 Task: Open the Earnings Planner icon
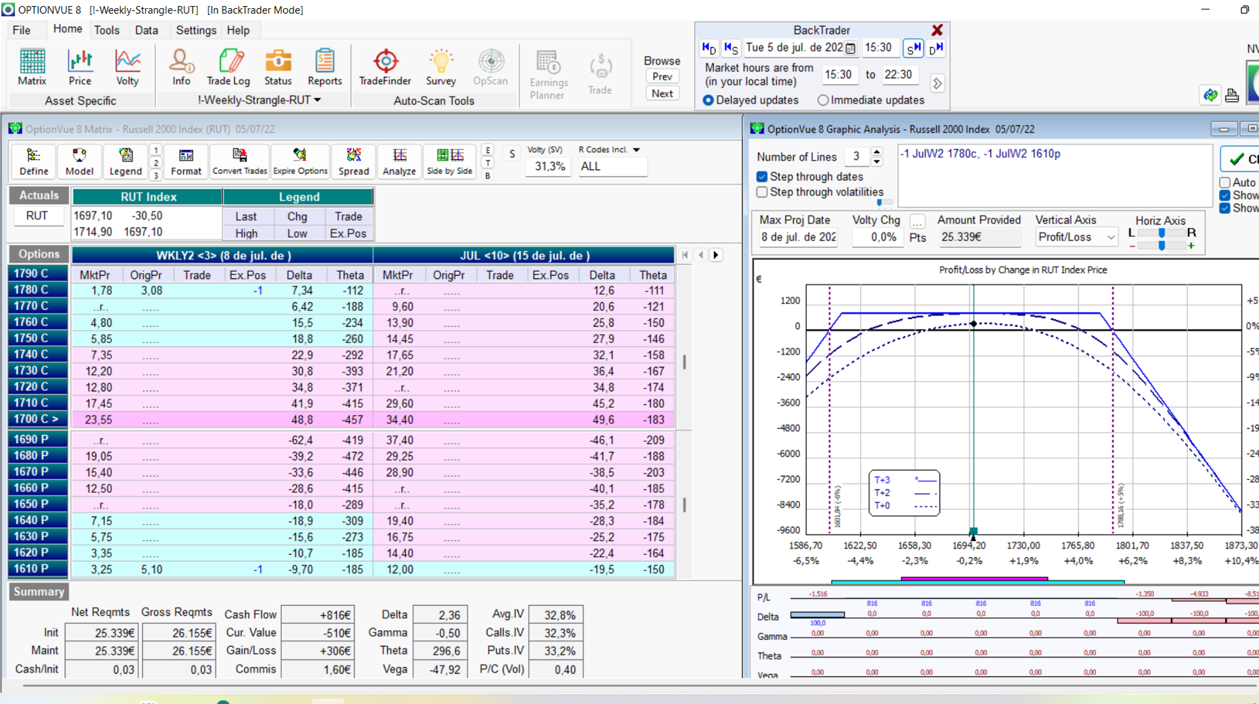point(549,74)
